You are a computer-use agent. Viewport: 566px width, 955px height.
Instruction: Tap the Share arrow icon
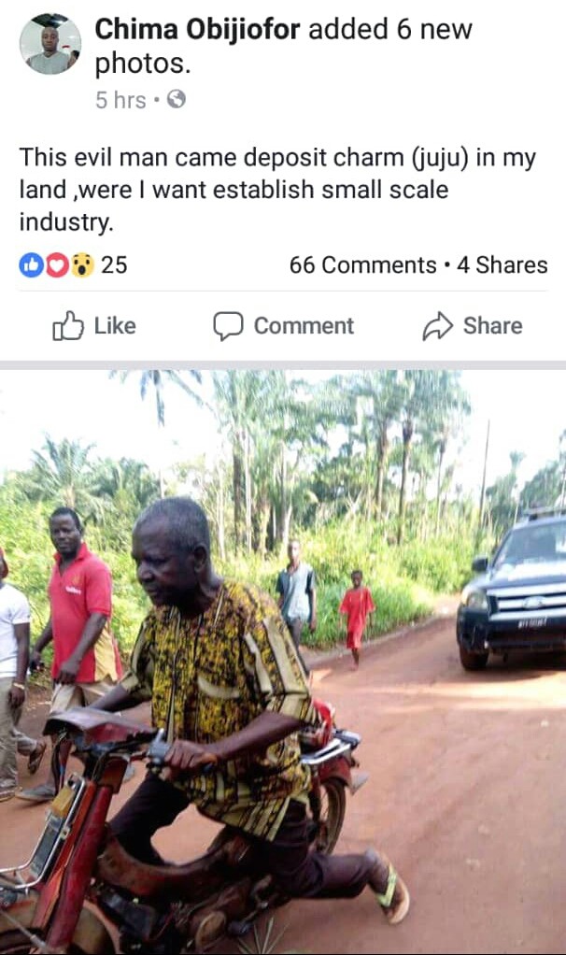click(438, 326)
